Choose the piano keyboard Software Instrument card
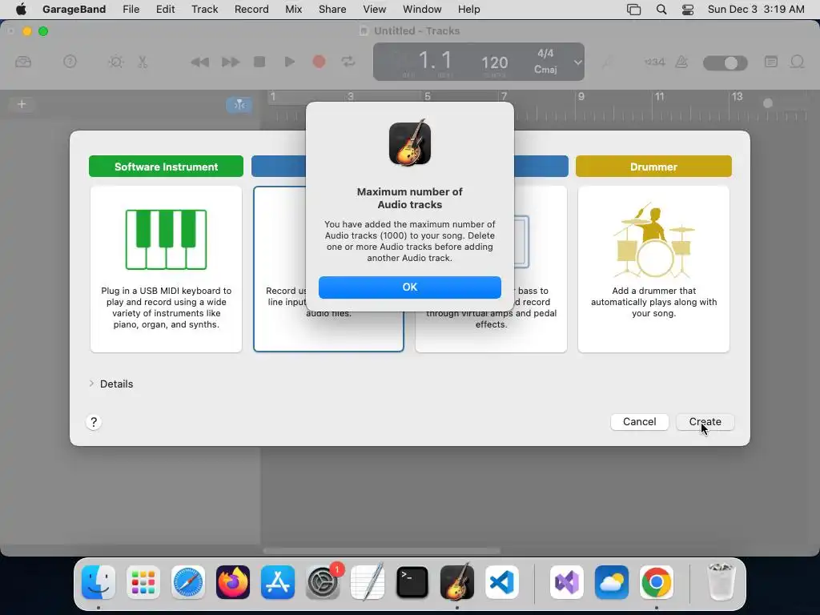 (x=166, y=269)
